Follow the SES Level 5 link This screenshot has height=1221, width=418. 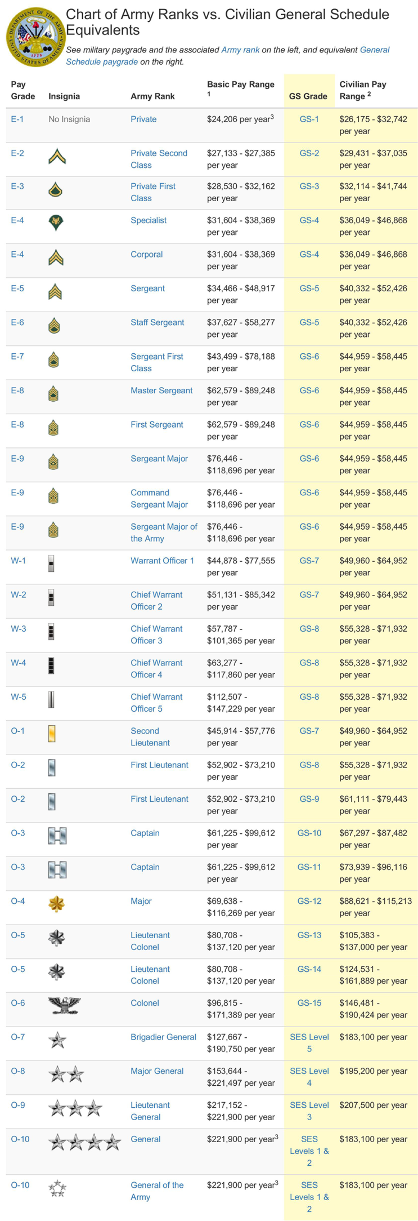pyautogui.click(x=309, y=1043)
